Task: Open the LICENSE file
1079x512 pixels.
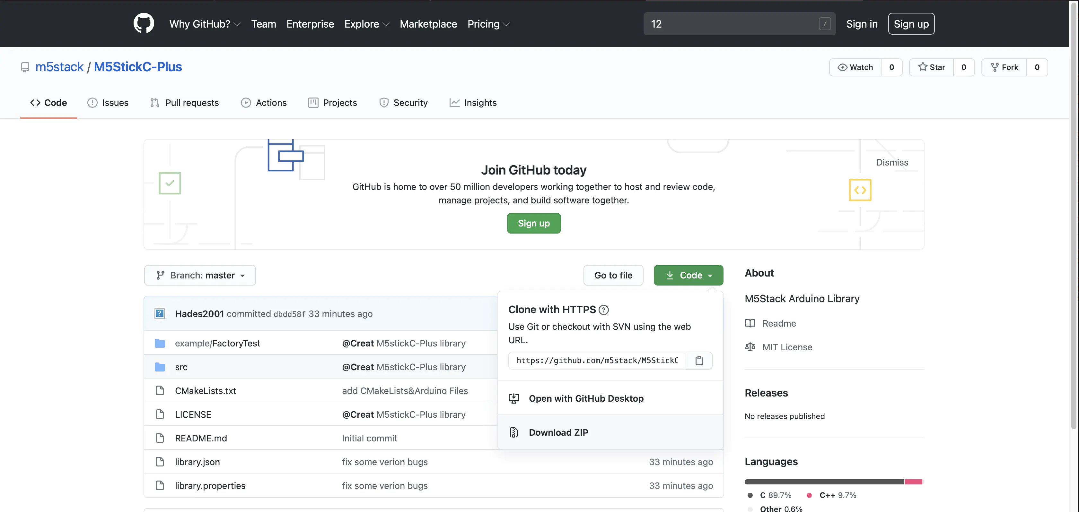Action: click(193, 414)
